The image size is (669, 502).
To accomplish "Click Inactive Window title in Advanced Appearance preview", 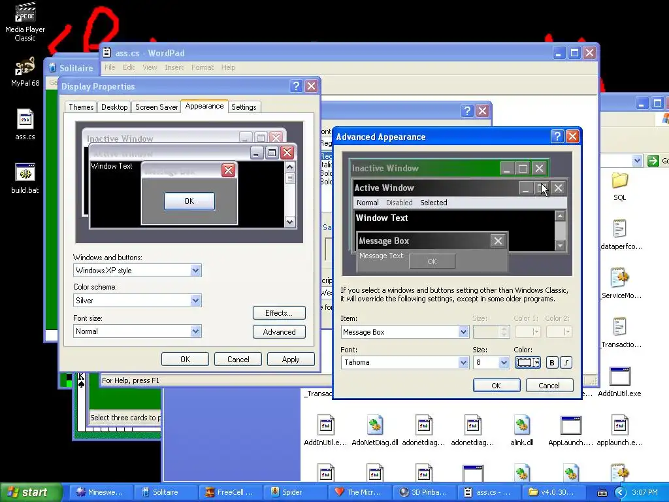I will pyautogui.click(x=385, y=168).
